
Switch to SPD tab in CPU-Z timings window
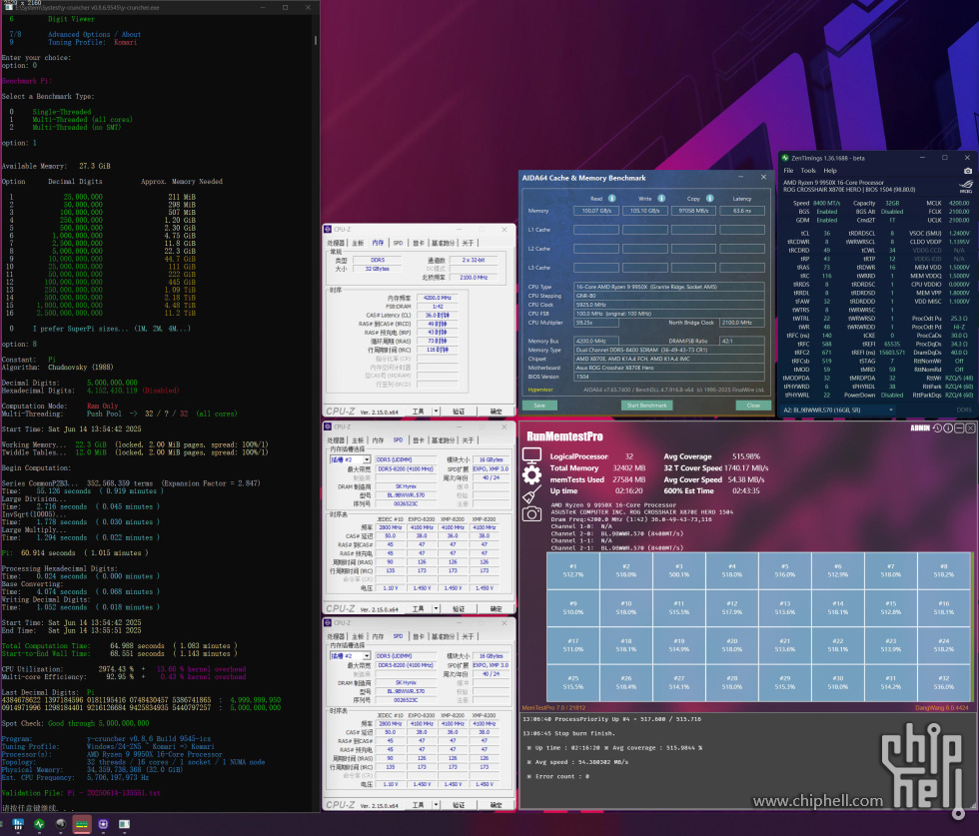tap(398, 243)
